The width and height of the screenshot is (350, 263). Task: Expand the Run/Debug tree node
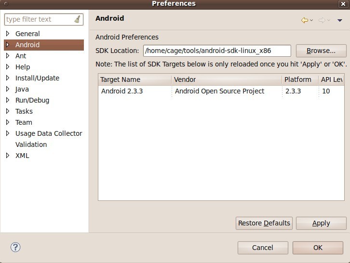point(8,100)
